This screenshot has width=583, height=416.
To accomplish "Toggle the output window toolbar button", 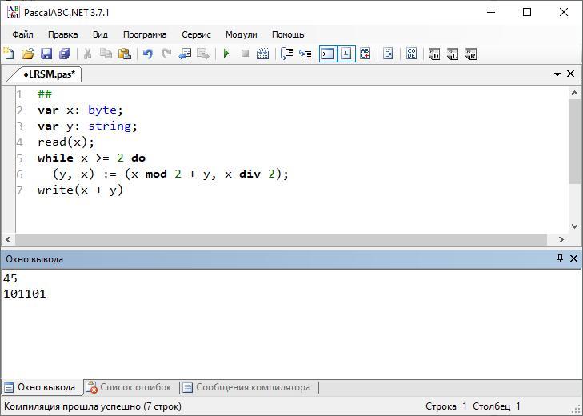I will pos(327,54).
